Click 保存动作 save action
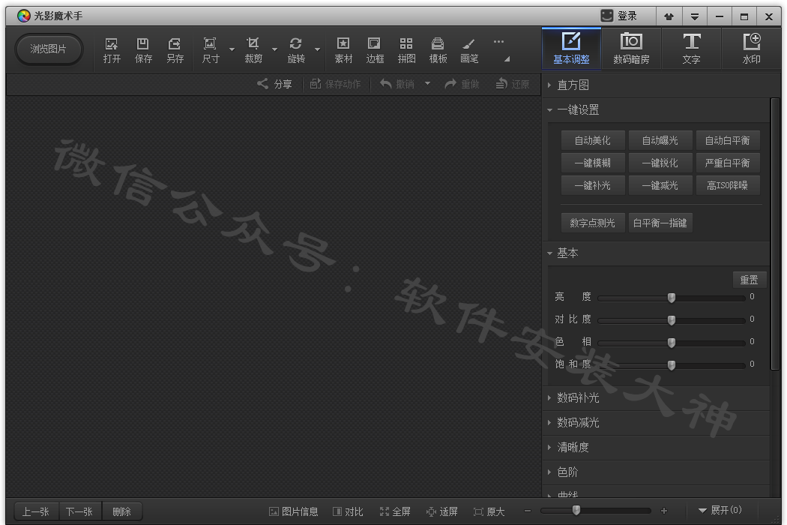787x525 pixels. 335,84
